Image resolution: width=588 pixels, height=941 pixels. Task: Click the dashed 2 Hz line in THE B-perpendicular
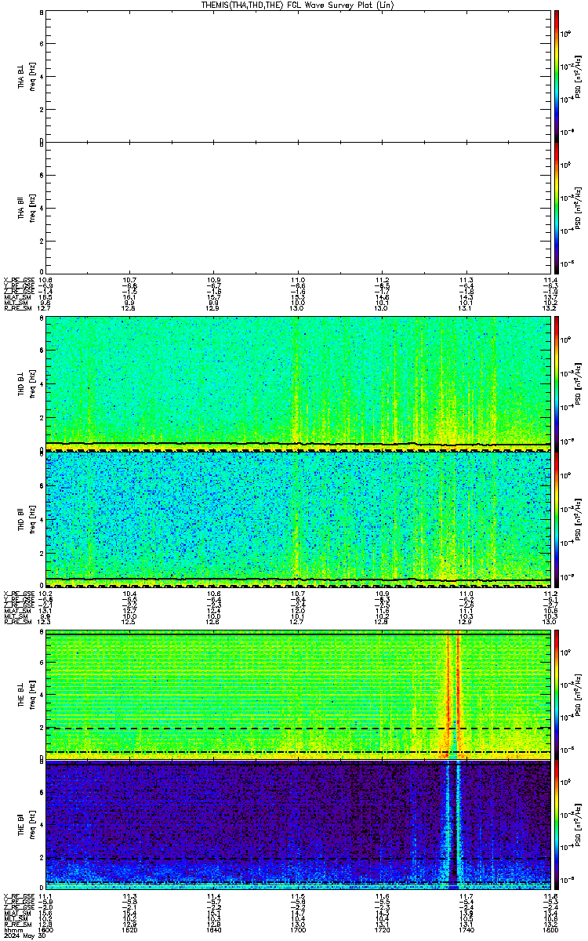298,728
